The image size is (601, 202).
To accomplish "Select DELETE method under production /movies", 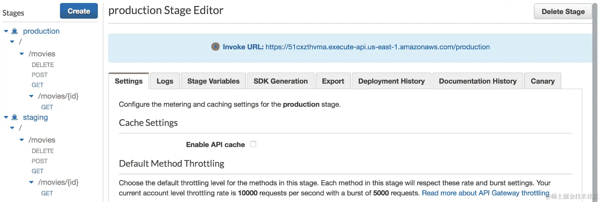I will (x=43, y=65).
